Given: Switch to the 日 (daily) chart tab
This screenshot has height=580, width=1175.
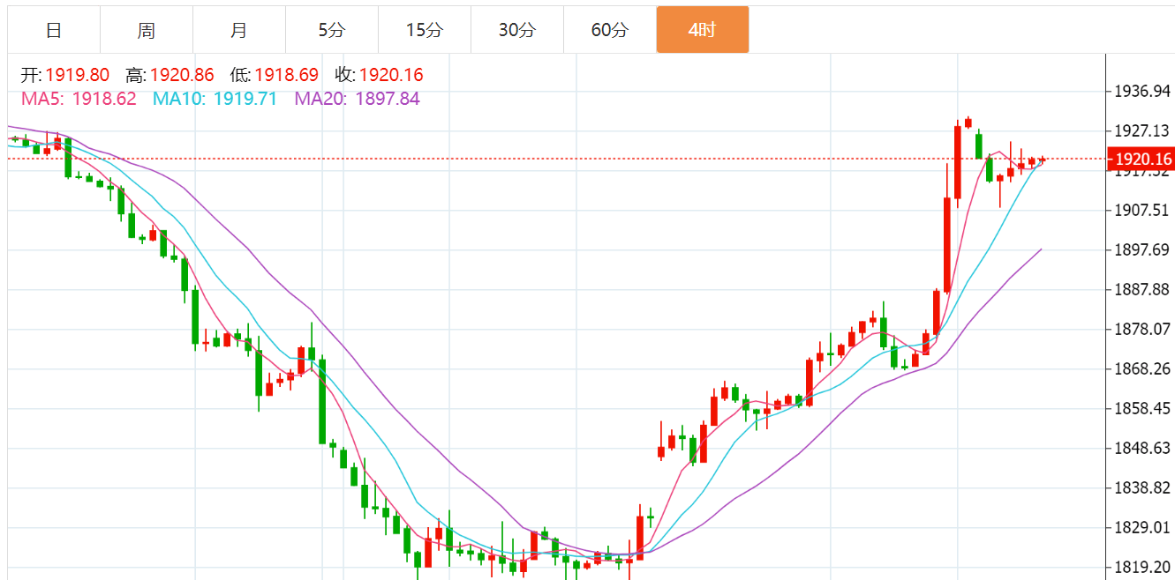Looking at the screenshot, I should pos(54,30).
